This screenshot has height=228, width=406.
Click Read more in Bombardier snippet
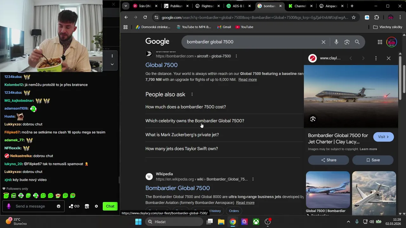pyautogui.click(x=248, y=79)
